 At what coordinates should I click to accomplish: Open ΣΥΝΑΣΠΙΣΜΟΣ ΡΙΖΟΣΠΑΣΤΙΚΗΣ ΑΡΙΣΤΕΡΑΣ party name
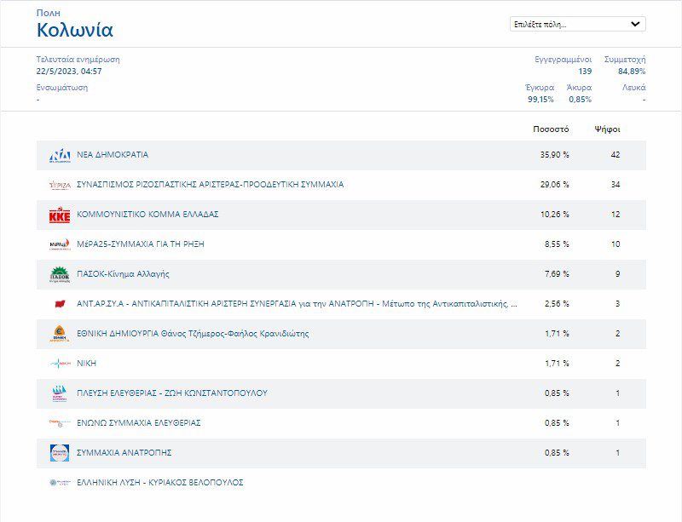(210, 184)
